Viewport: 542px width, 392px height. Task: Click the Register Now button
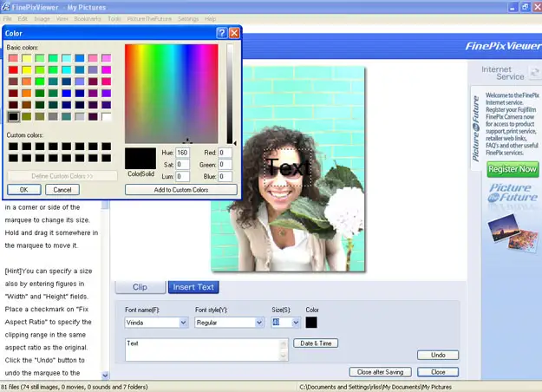click(x=513, y=169)
